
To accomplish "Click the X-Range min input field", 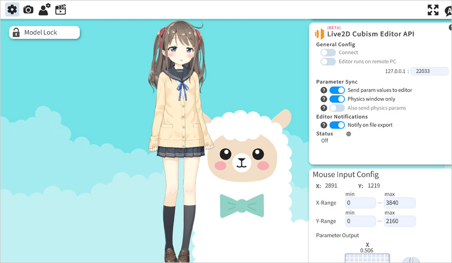I will [x=360, y=203].
